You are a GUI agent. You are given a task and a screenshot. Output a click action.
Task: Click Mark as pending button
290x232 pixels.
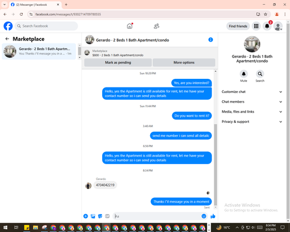tap(118, 63)
